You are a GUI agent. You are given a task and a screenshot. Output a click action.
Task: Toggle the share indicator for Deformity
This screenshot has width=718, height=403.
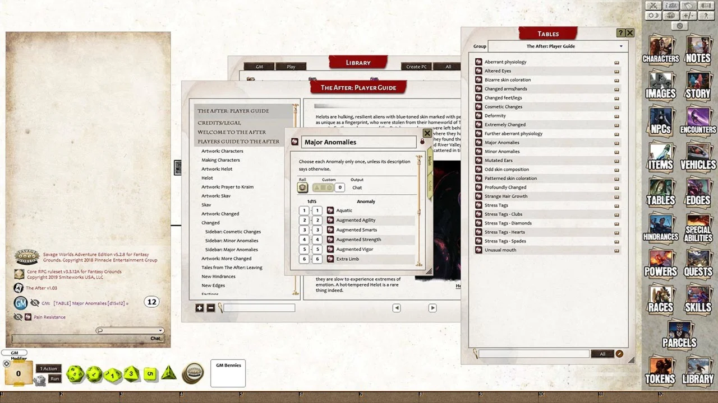(x=616, y=116)
